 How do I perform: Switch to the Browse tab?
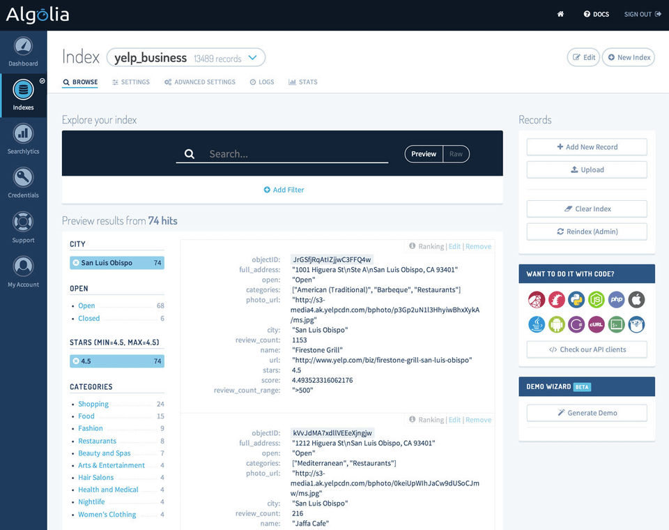[x=80, y=82]
